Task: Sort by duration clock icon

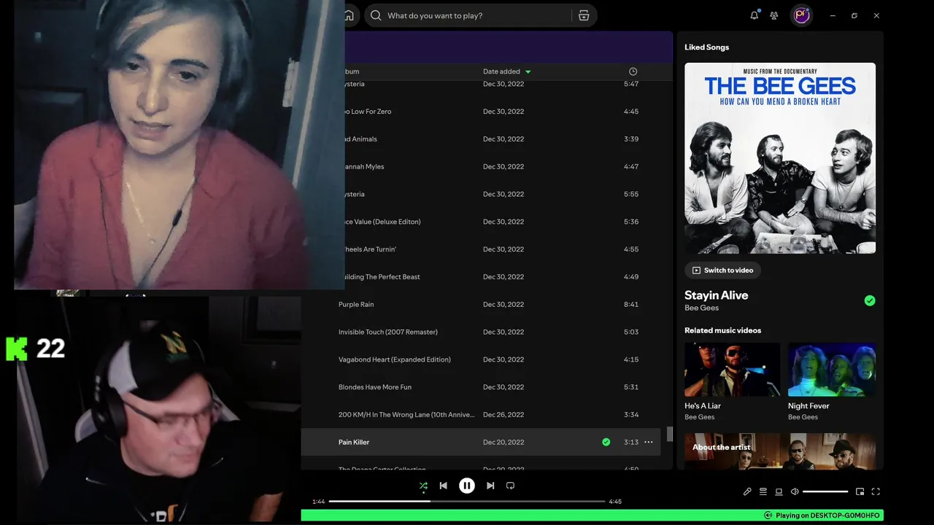Action: click(x=633, y=71)
